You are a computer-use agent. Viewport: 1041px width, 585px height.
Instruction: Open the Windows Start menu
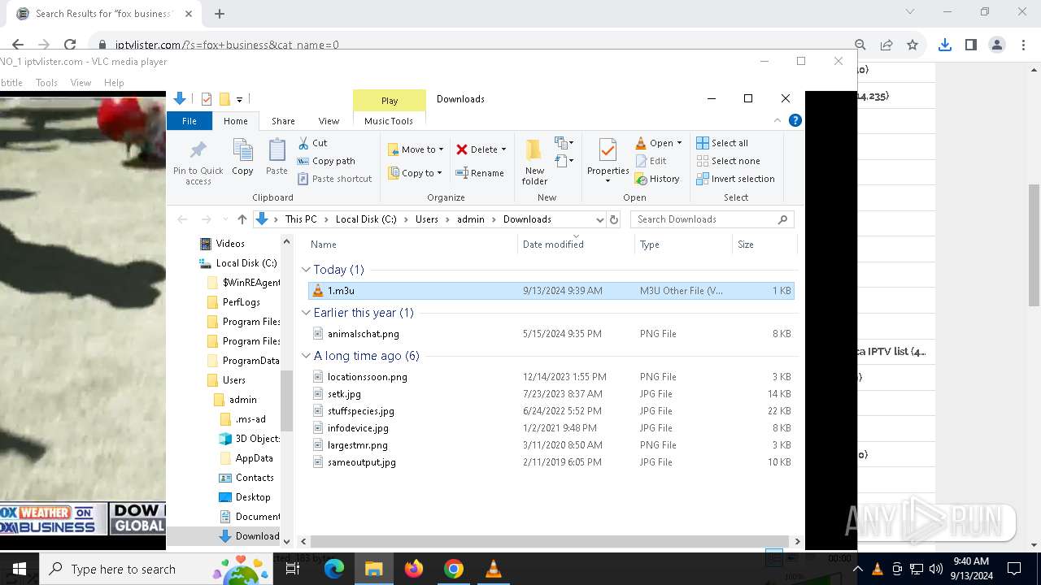(19, 569)
